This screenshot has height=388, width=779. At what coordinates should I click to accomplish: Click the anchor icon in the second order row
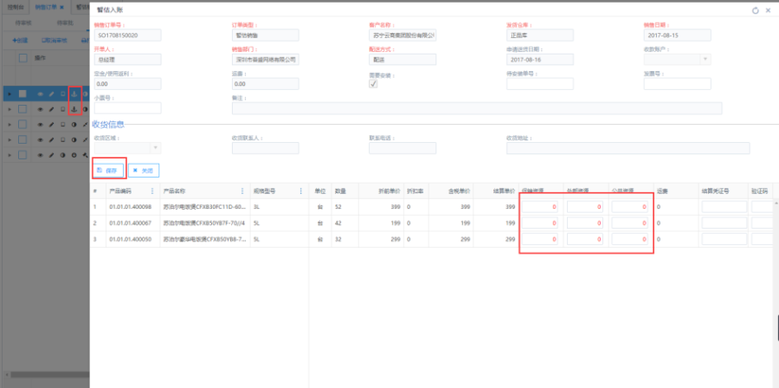click(x=74, y=109)
